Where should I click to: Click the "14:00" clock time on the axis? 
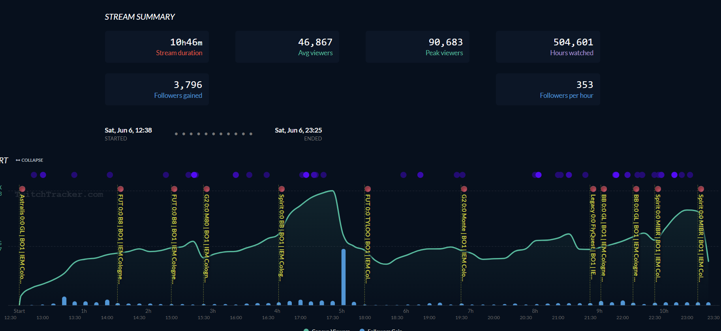click(x=107, y=318)
